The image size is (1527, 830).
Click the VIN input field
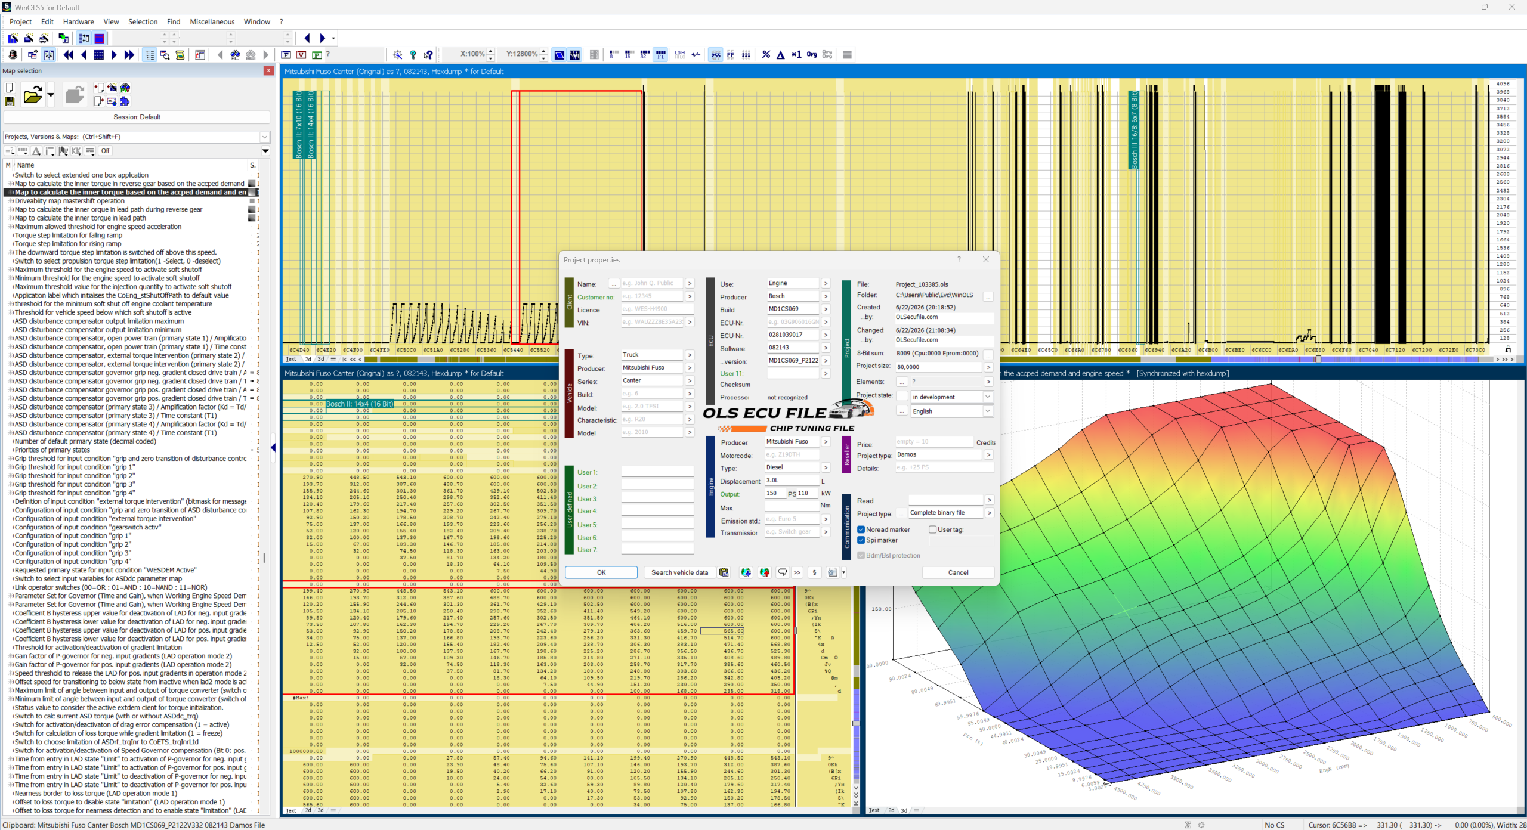pos(652,322)
